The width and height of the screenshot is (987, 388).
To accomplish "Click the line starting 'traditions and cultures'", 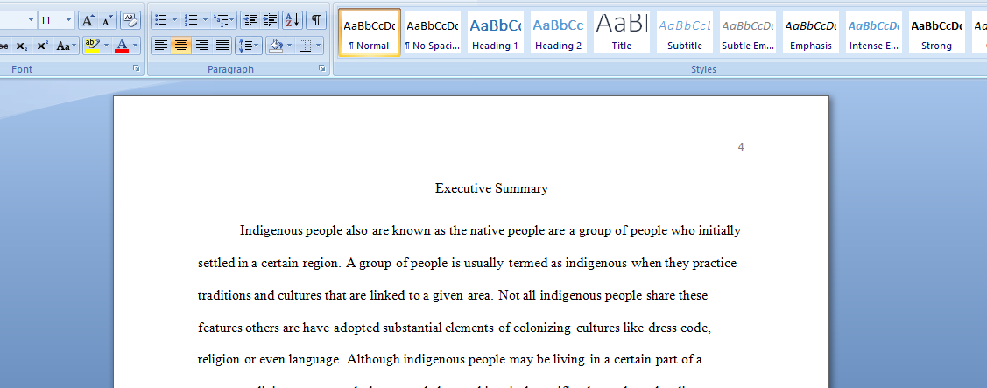I will click(453, 295).
